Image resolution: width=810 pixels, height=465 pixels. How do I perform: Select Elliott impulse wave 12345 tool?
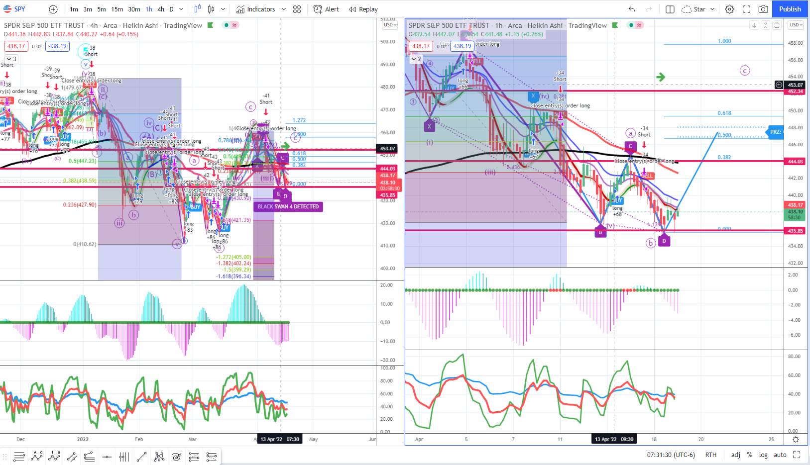point(54,456)
